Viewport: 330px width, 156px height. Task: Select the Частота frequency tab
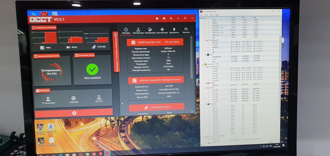(186, 31)
